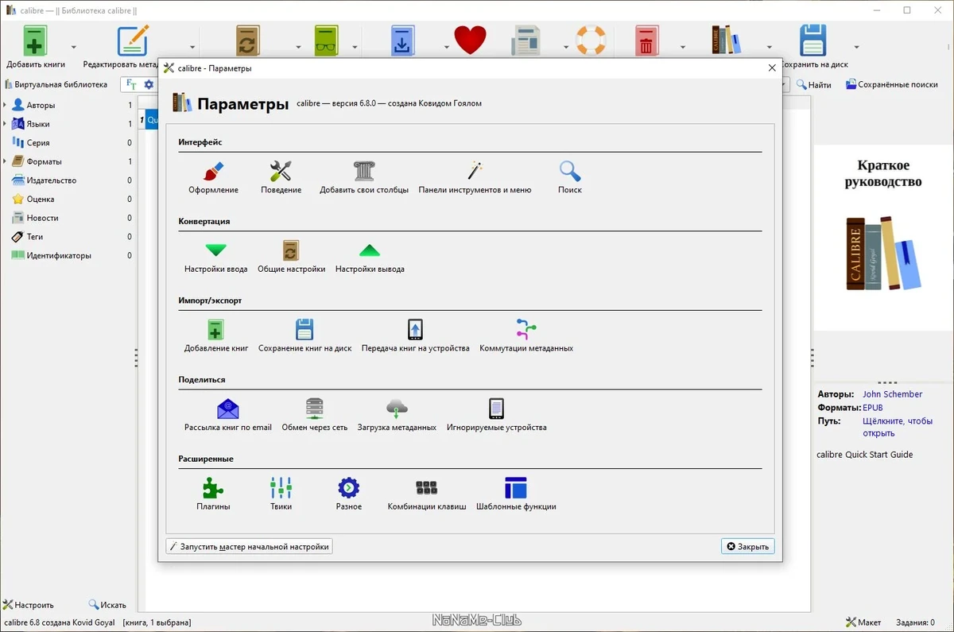Click Задания: 0 jobs indicator
Viewport: 954px width, 632px height.
click(915, 622)
